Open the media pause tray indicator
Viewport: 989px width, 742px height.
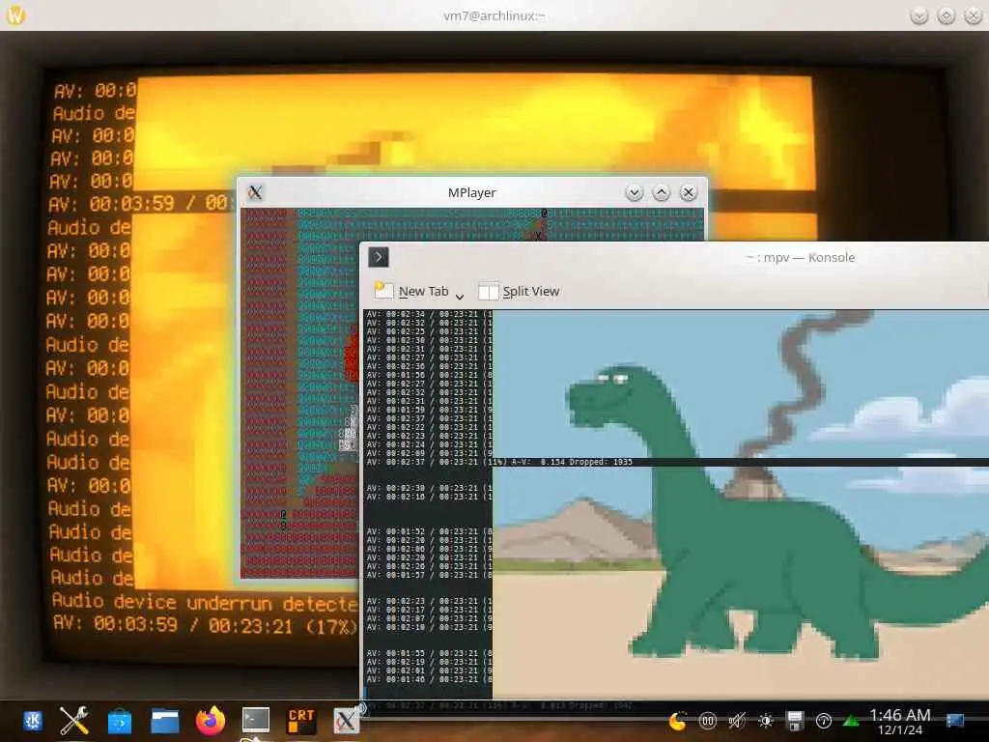[708, 721]
